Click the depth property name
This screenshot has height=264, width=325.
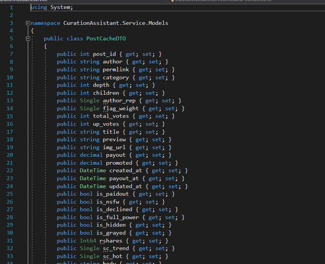click(x=101, y=85)
